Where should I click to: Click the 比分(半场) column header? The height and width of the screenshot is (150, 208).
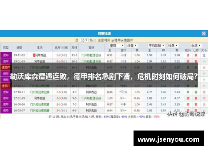pos(62,48)
